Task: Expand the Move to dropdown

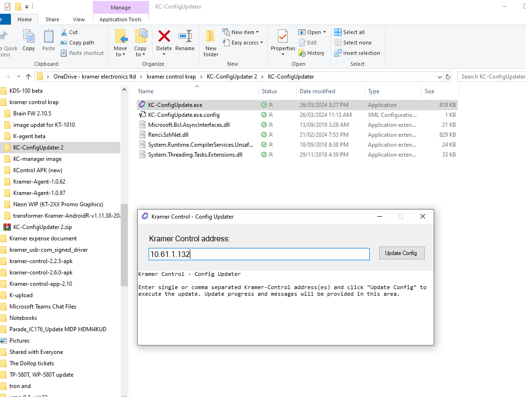Action: tap(120, 54)
